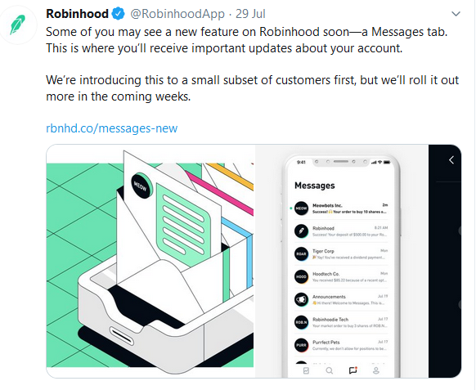
Task: Open the Meowbots Inc. message
Action: click(x=341, y=208)
